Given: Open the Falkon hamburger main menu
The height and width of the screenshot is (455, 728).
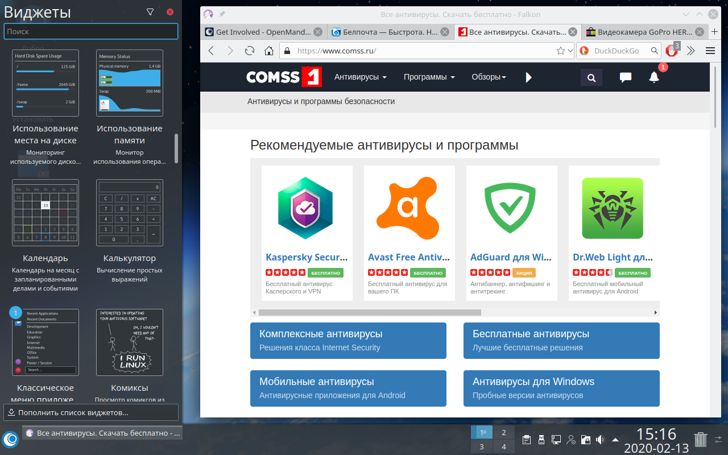Looking at the screenshot, I should tap(710, 51).
